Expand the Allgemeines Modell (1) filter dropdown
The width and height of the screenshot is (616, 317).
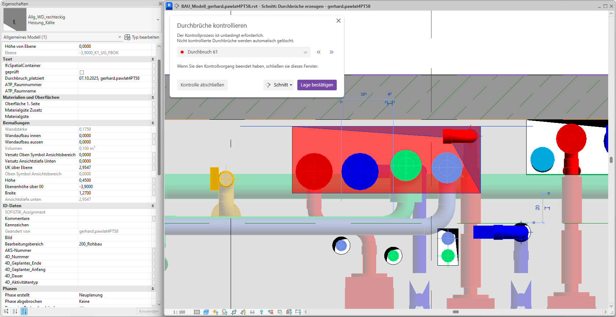point(120,37)
